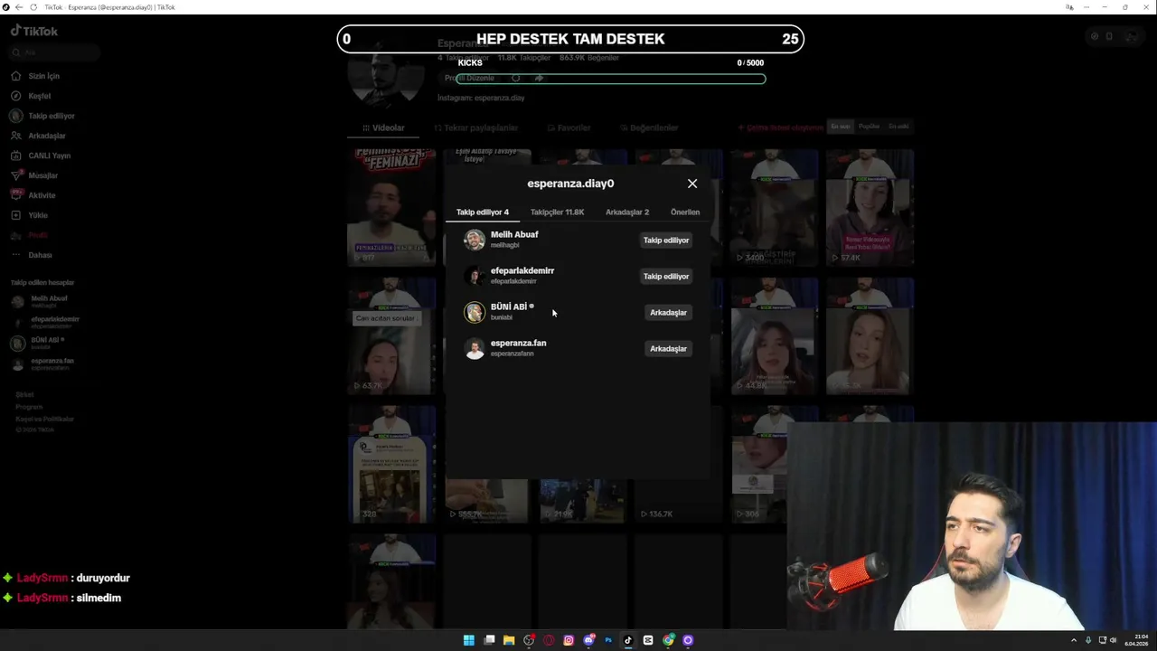This screenshot has width=1157, height=651.
Task: Click the Melih Abuaf name in dialog
Action: pyautogui.click(x=514, y=234)
